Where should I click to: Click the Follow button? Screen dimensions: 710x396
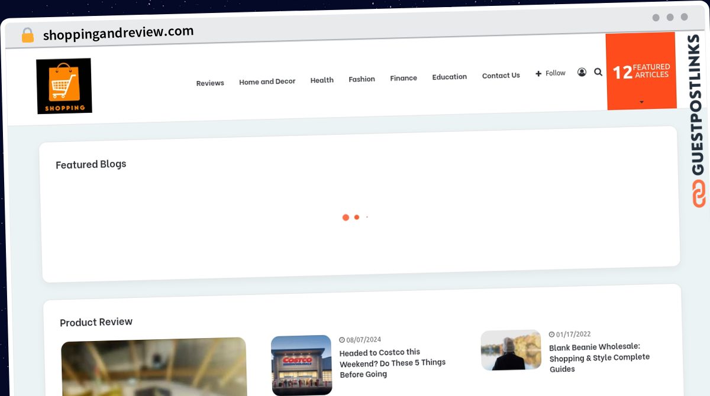coord(550,73)
